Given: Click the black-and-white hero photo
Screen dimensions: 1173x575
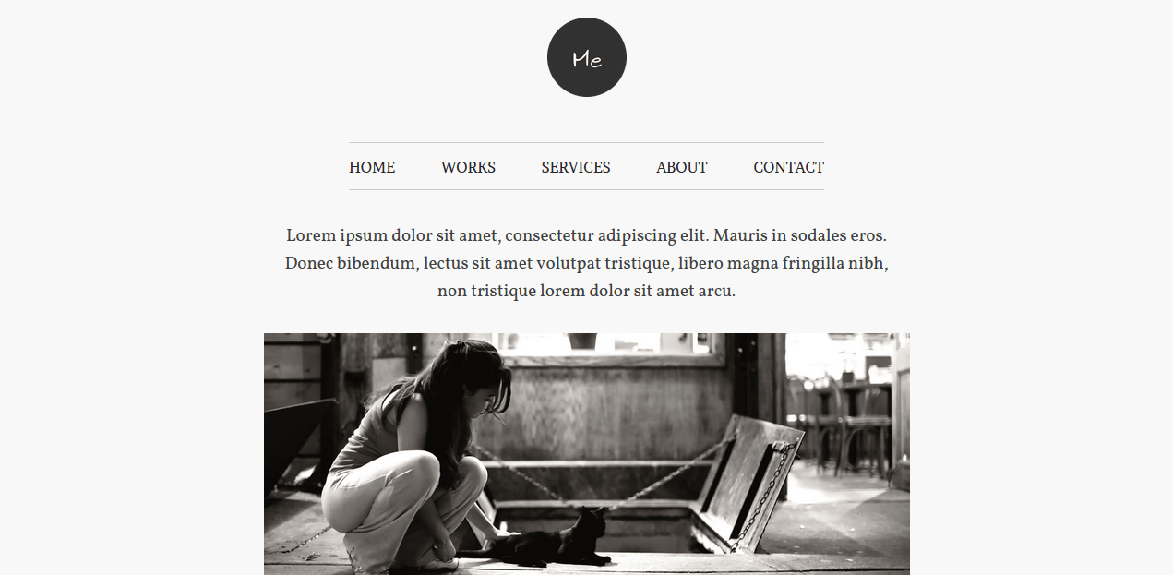Looking at the screenshot, I should point(587,454).
